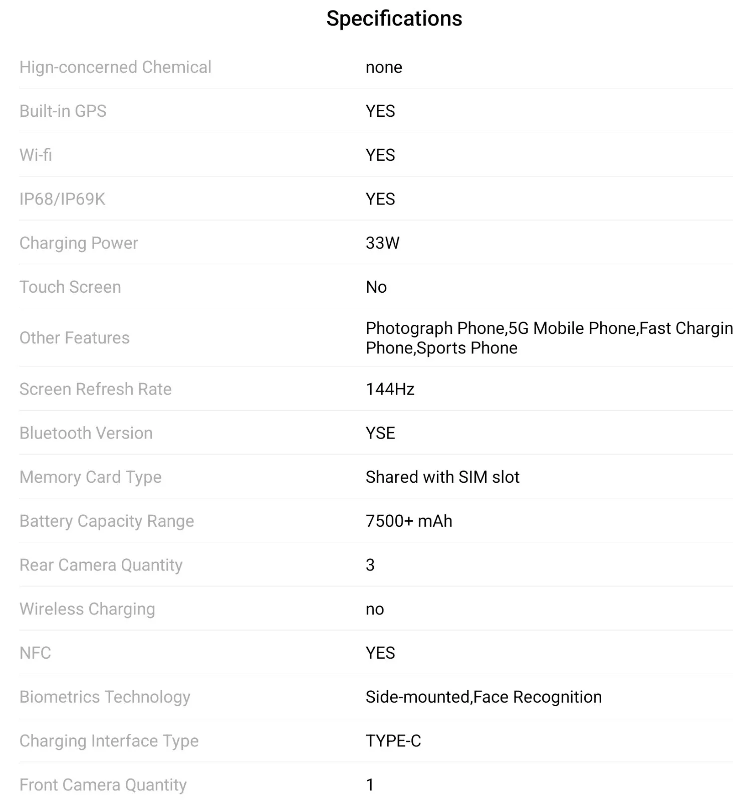Select the Bluetooth Version label
Screen dimensions: 733x802
click(x=86, y=433)
